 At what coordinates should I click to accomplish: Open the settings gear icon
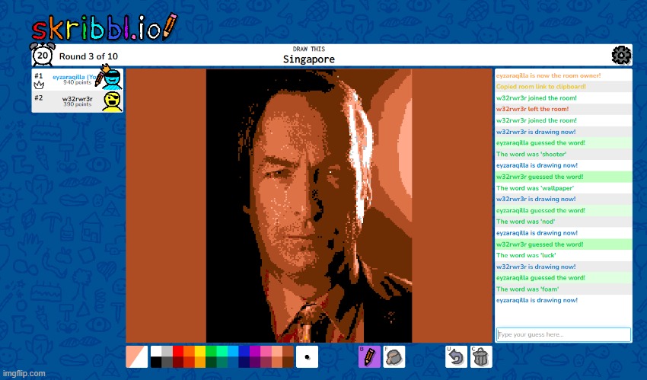tap(621, 55)
